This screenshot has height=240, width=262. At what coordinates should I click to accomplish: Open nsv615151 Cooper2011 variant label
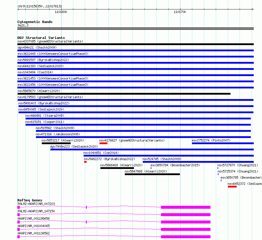pyautogui.click(x=45, y=122)
